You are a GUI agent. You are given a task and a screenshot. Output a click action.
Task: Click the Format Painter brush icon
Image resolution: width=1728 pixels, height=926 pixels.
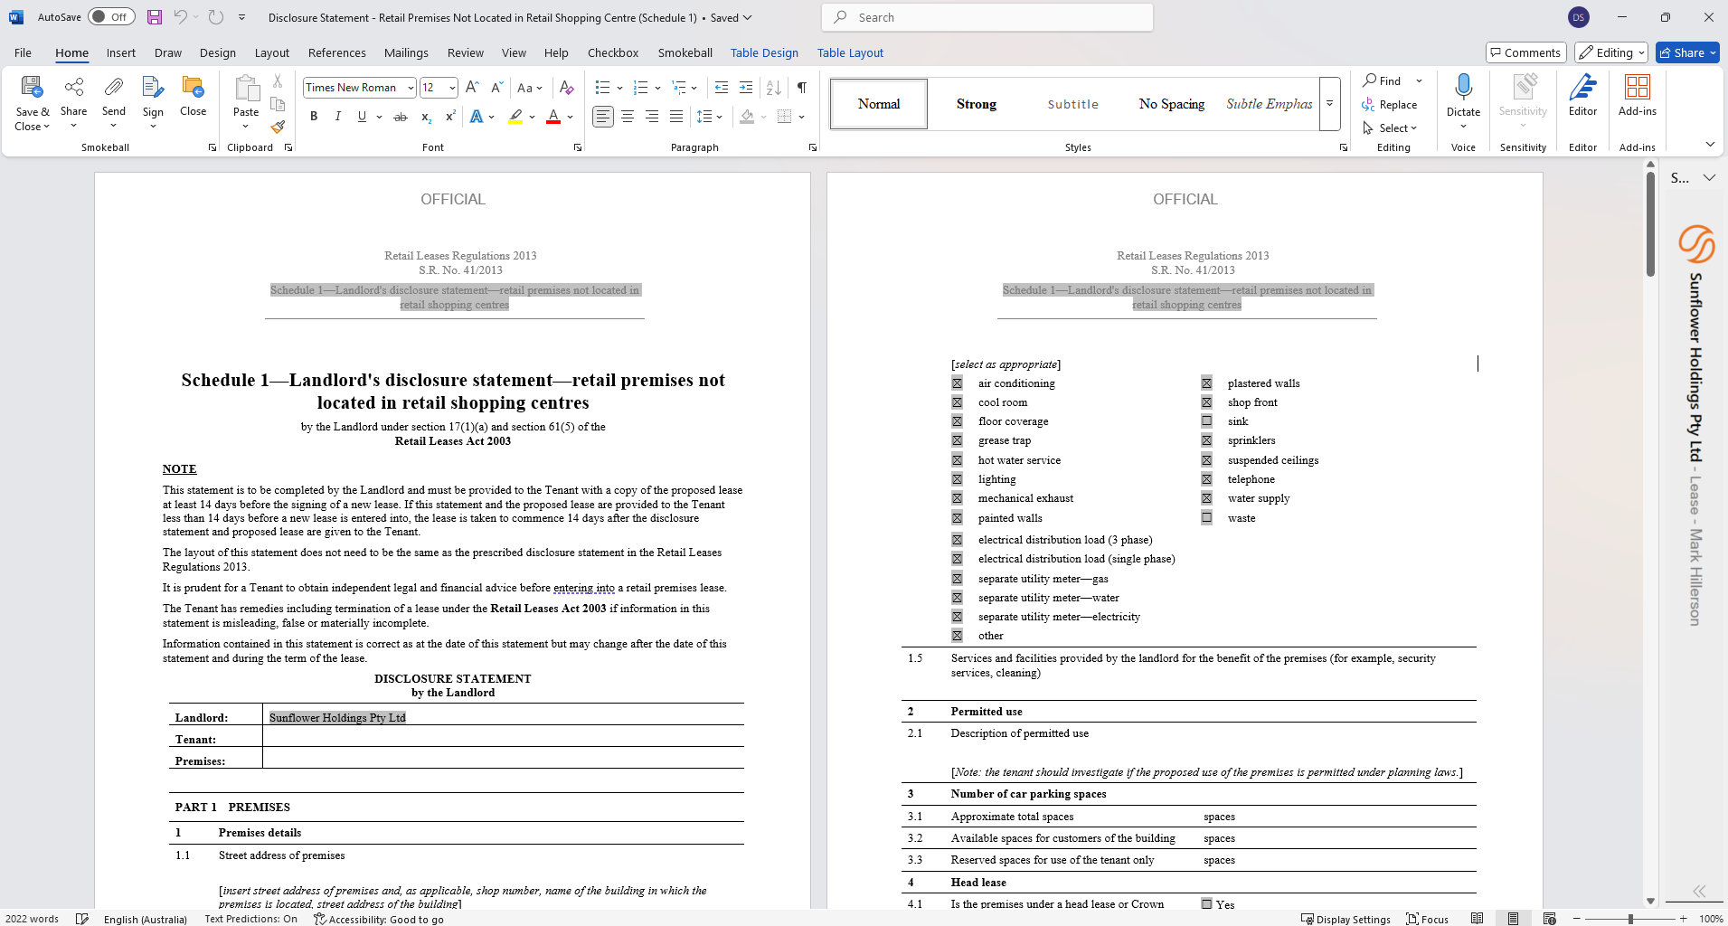click(278, 127)
